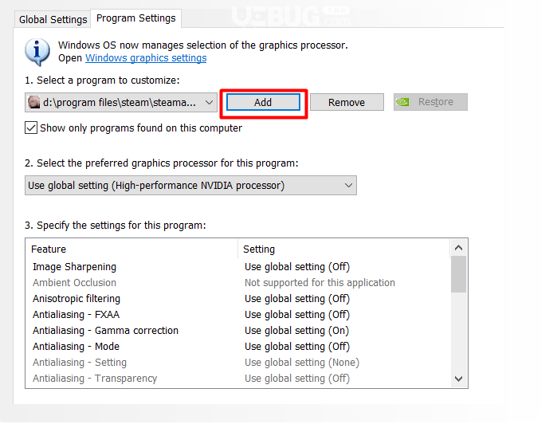The width and height of the screenshot is (557, 428).
Task: Click Antialiasing - Mode setting value
Action: (297, 347)
